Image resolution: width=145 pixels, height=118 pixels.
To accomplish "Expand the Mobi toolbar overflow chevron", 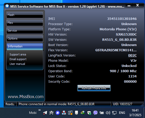I will pyautogui.click(x=40, y=110).
